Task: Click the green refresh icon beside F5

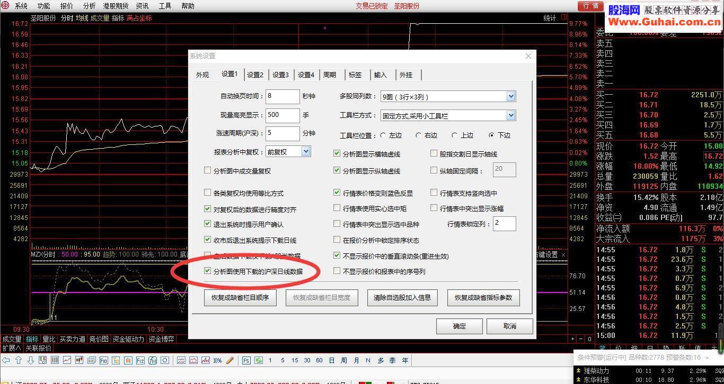Action: pos(259,360)
